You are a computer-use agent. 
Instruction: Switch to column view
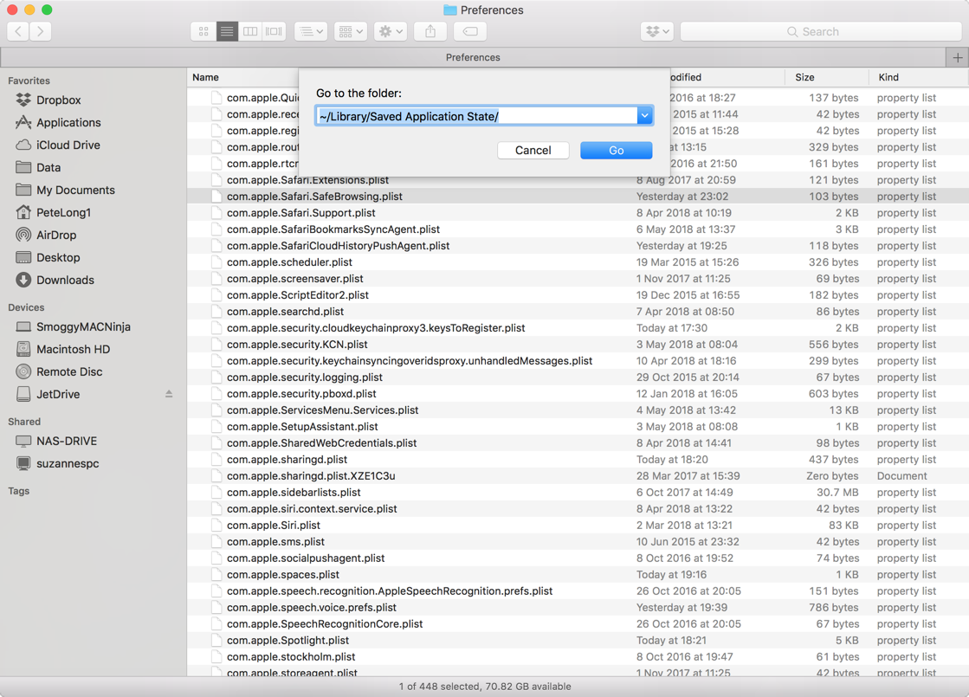(250, 31)
